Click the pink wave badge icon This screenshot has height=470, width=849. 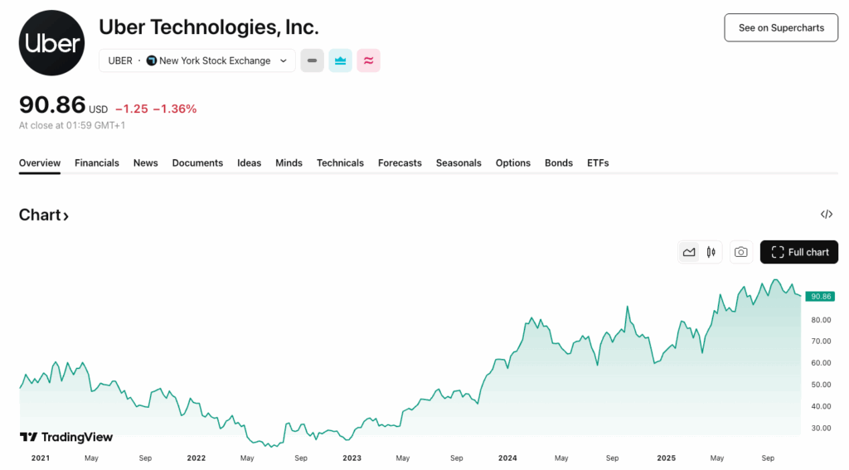coord(368,61)
